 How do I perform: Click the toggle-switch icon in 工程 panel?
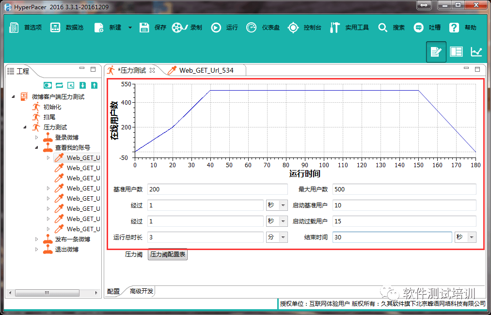tap(48, 85)
